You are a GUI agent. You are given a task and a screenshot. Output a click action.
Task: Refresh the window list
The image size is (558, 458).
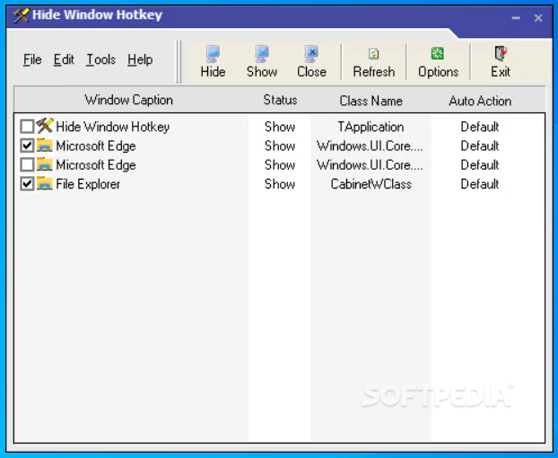tap(374, 62)
